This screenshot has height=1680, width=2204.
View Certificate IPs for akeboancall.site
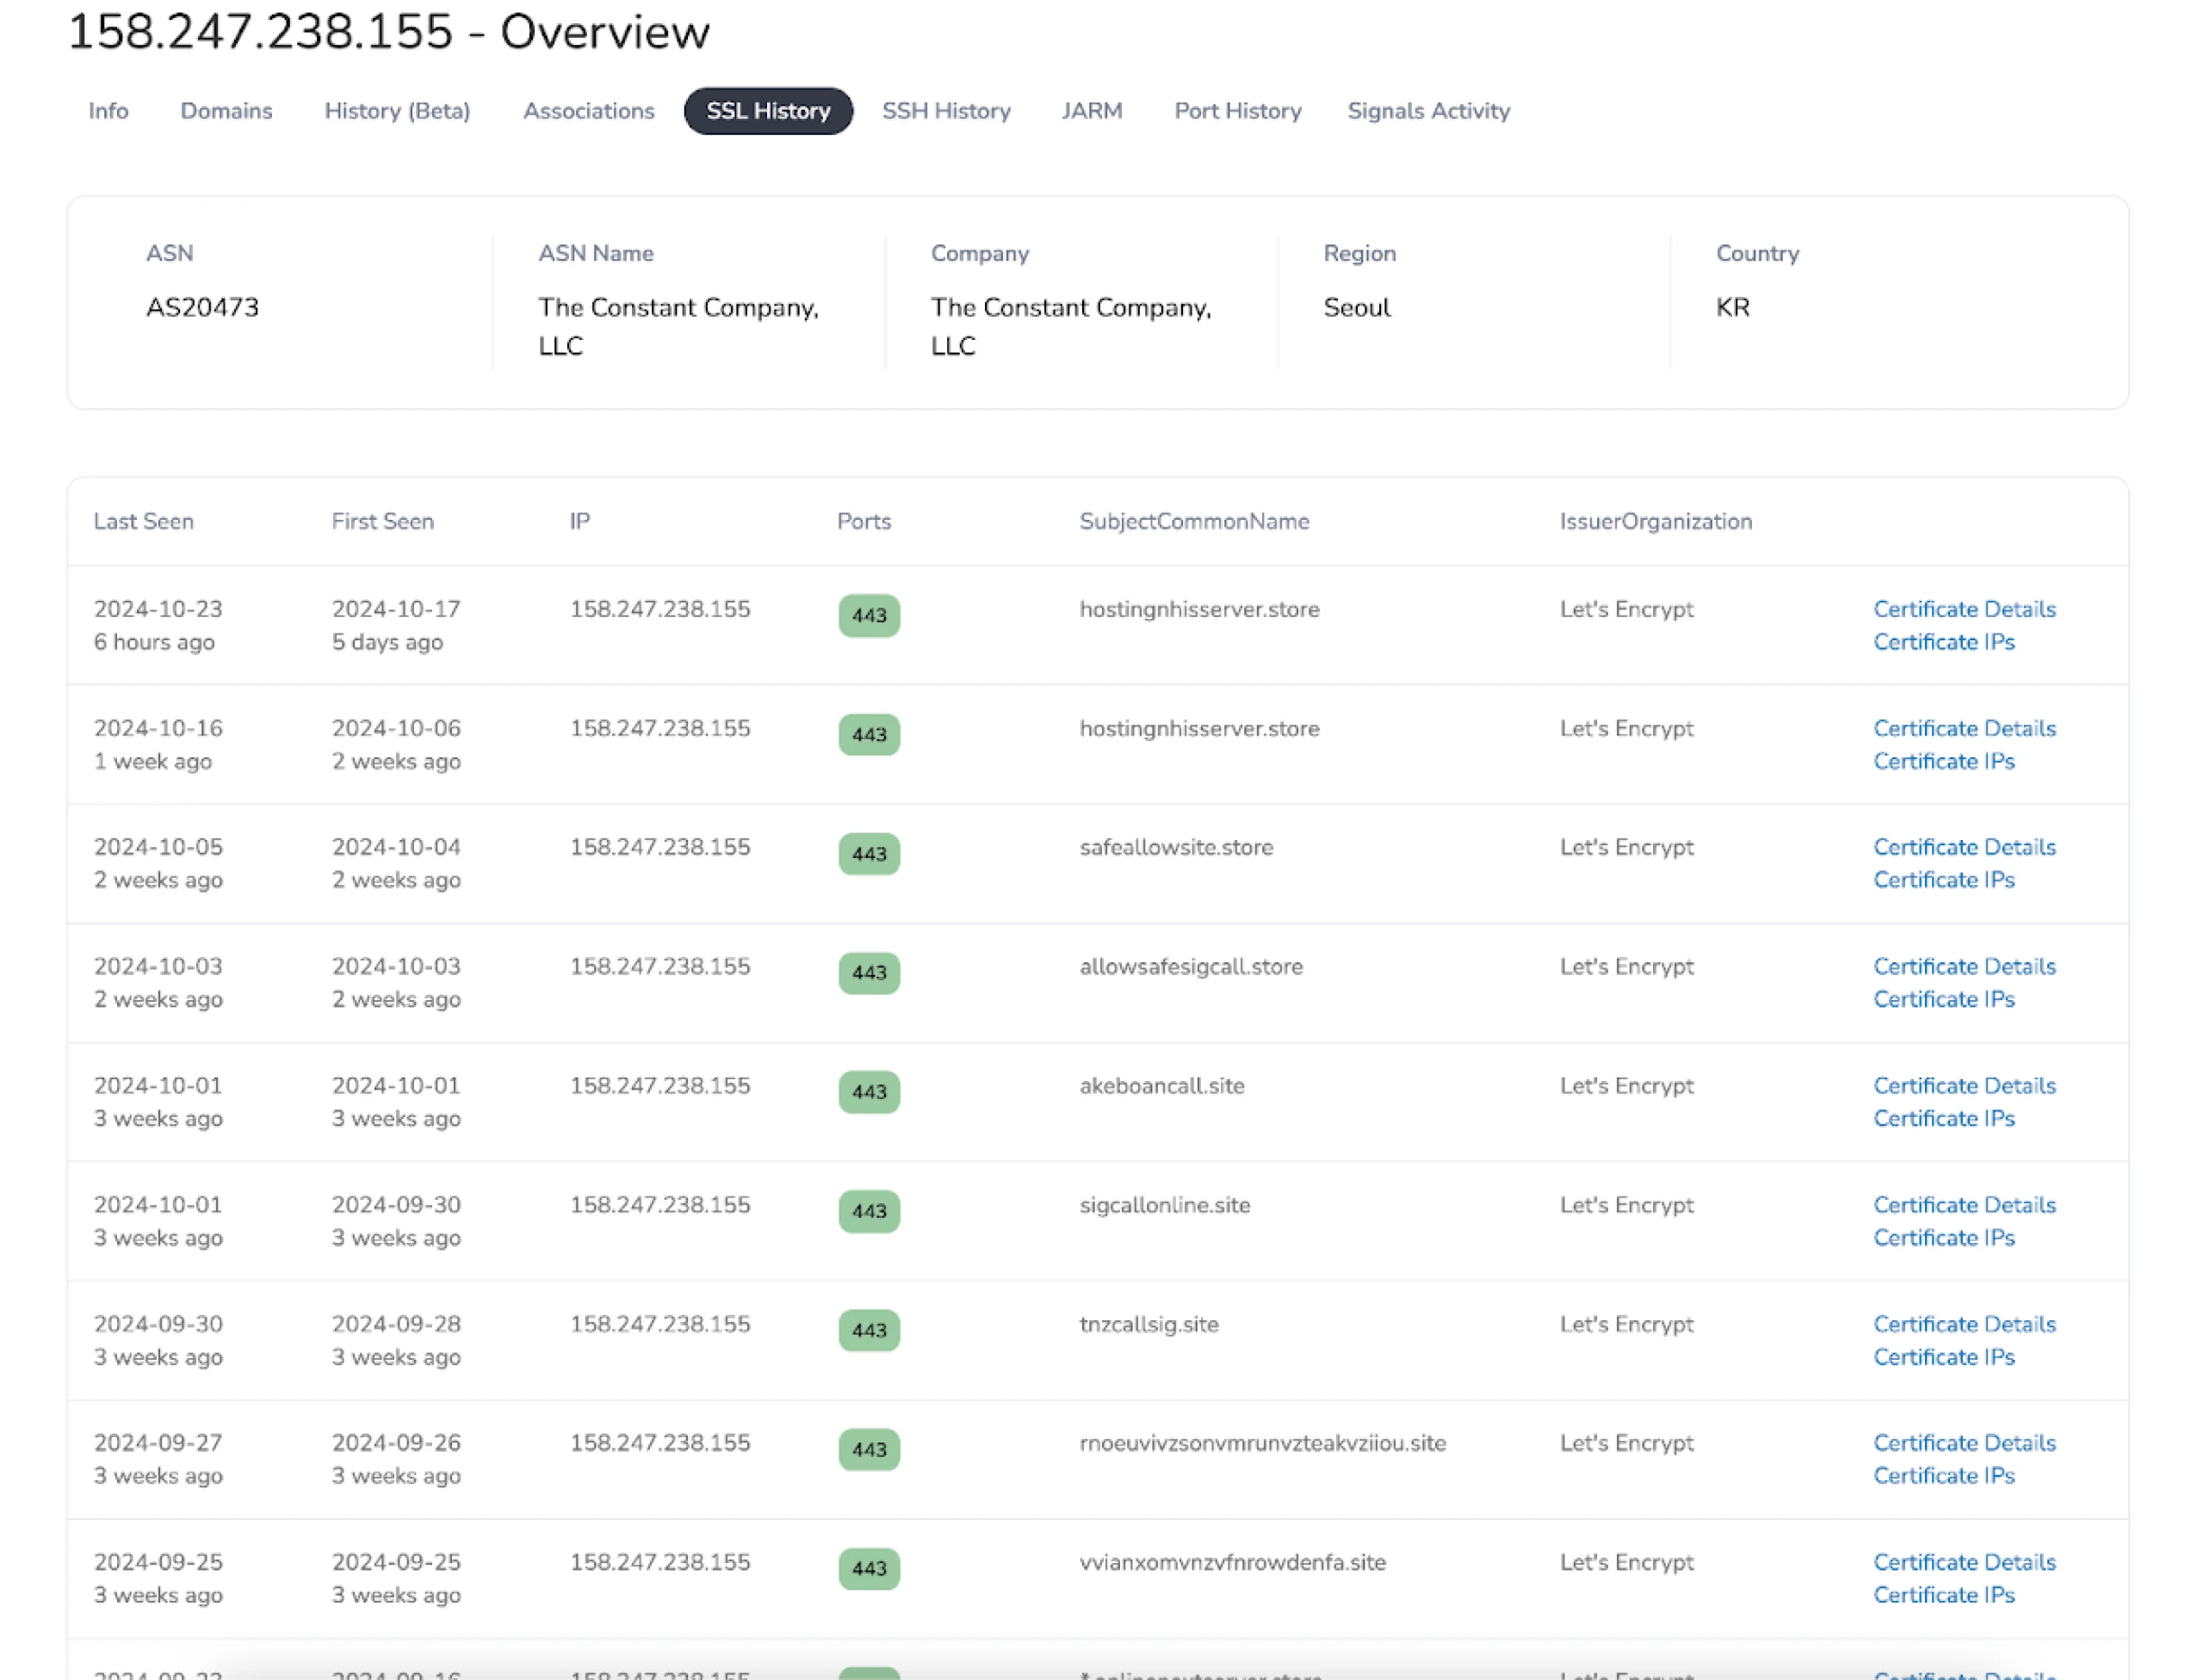pos(1944,1118)
